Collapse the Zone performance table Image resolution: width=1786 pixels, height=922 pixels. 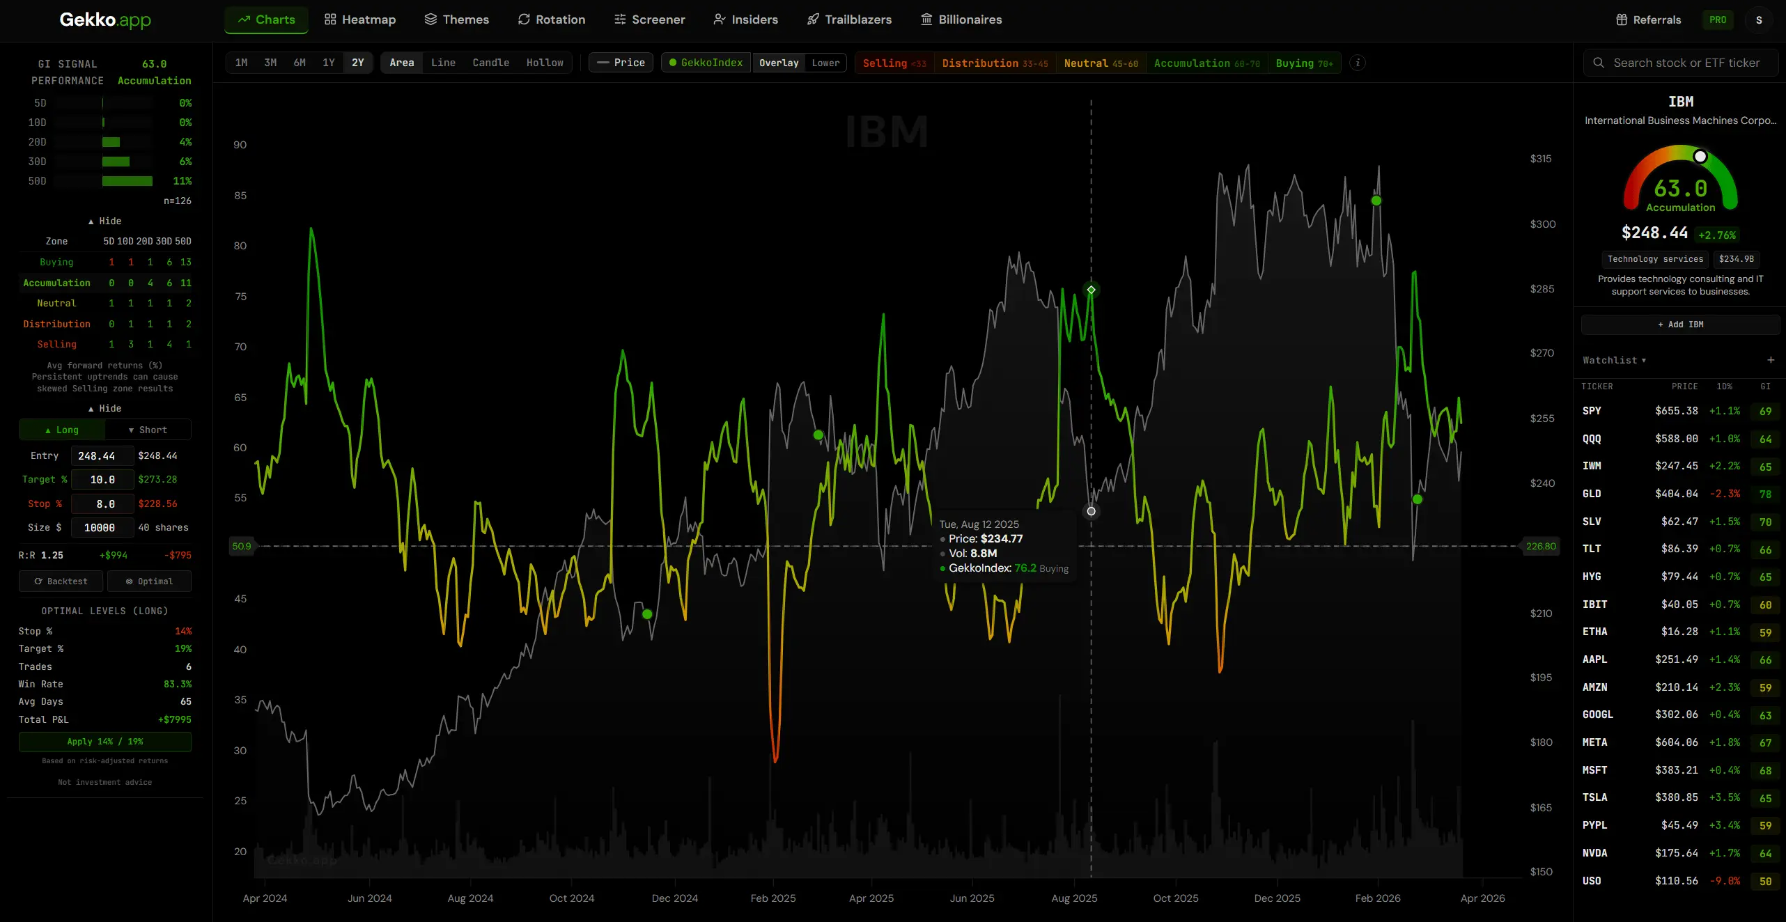(x=106, y=221)
